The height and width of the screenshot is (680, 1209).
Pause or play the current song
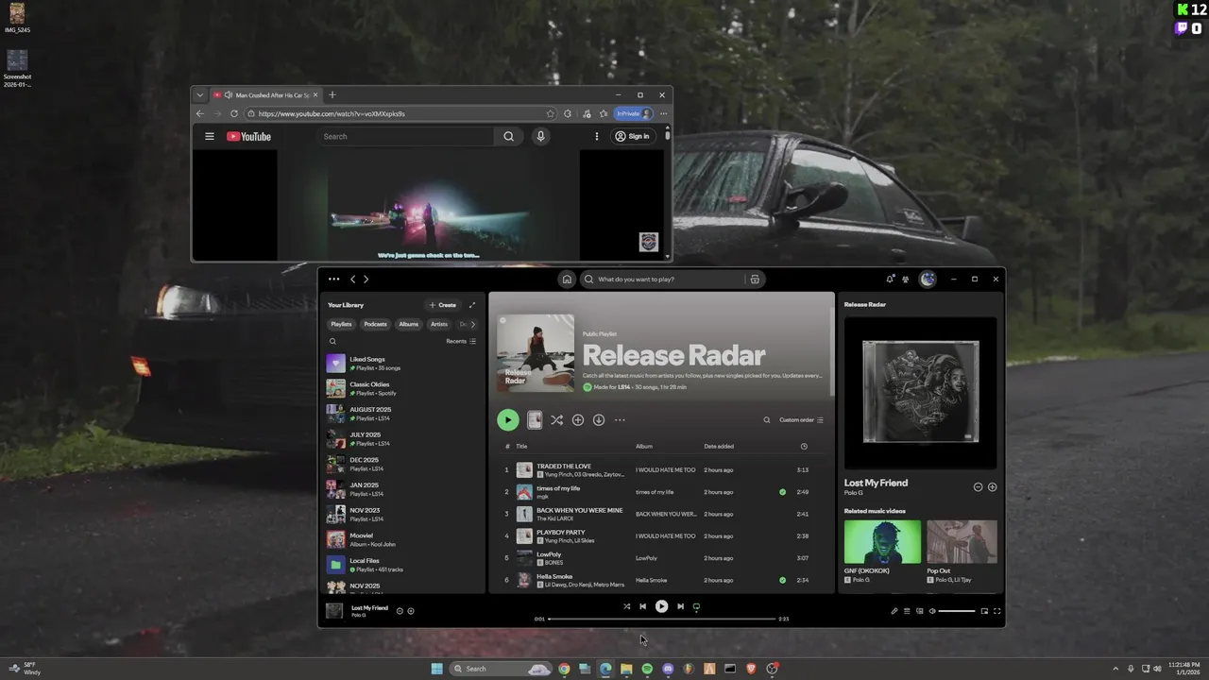tap(661, 606)
